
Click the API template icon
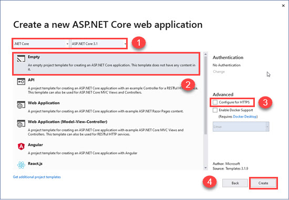pos(21,81)
